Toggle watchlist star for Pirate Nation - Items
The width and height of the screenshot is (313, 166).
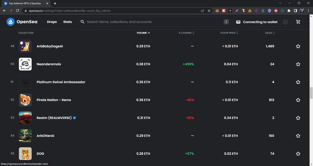298,100
